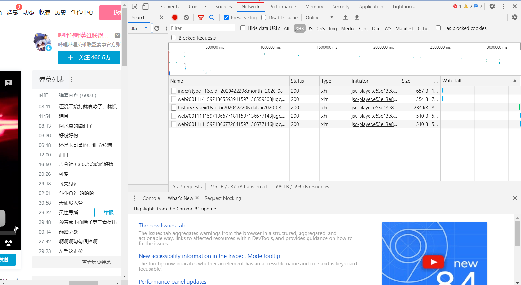Clear the network log
The height and width of the screenshot is (285, 521).
click(186, 18)
